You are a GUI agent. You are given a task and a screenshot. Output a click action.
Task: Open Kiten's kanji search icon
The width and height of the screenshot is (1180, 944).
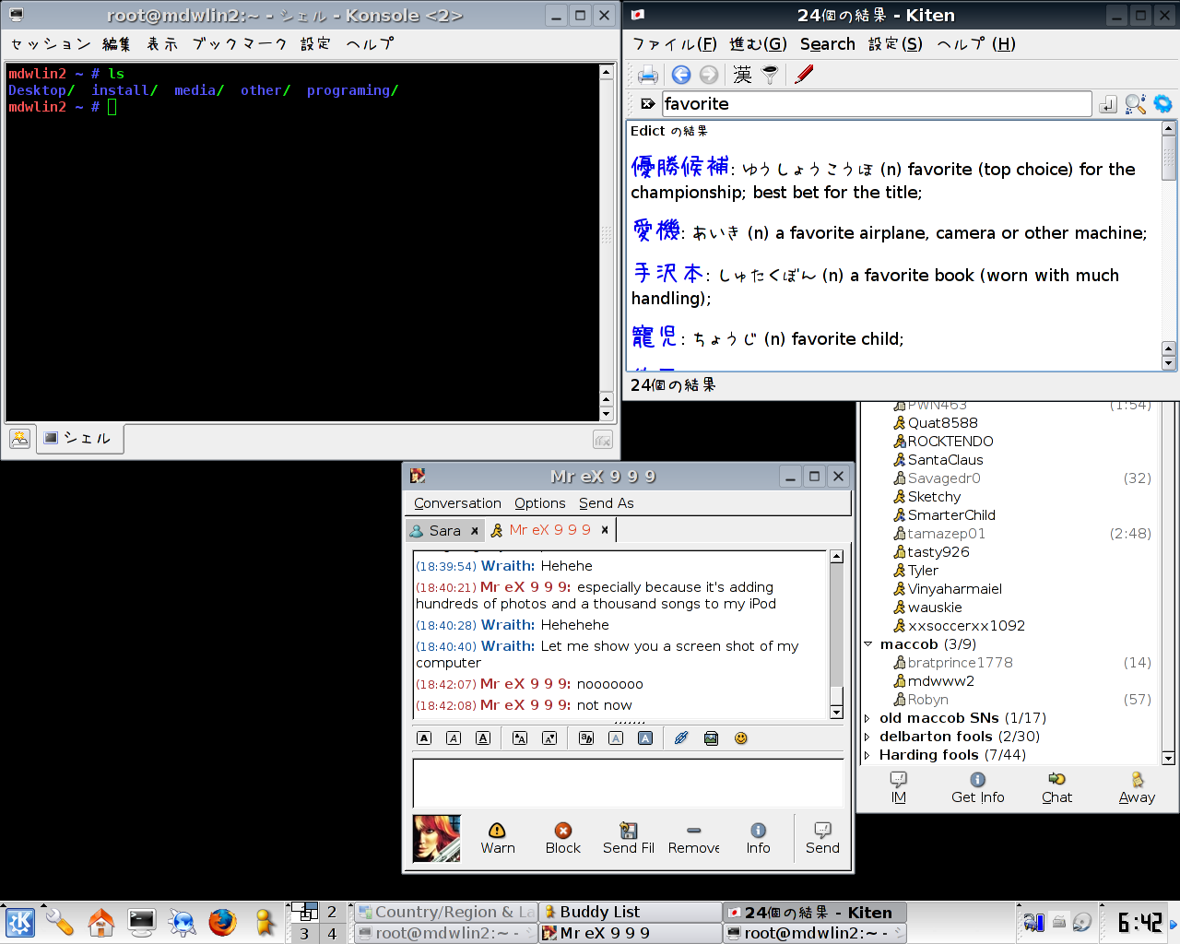(x=742, y=75)
